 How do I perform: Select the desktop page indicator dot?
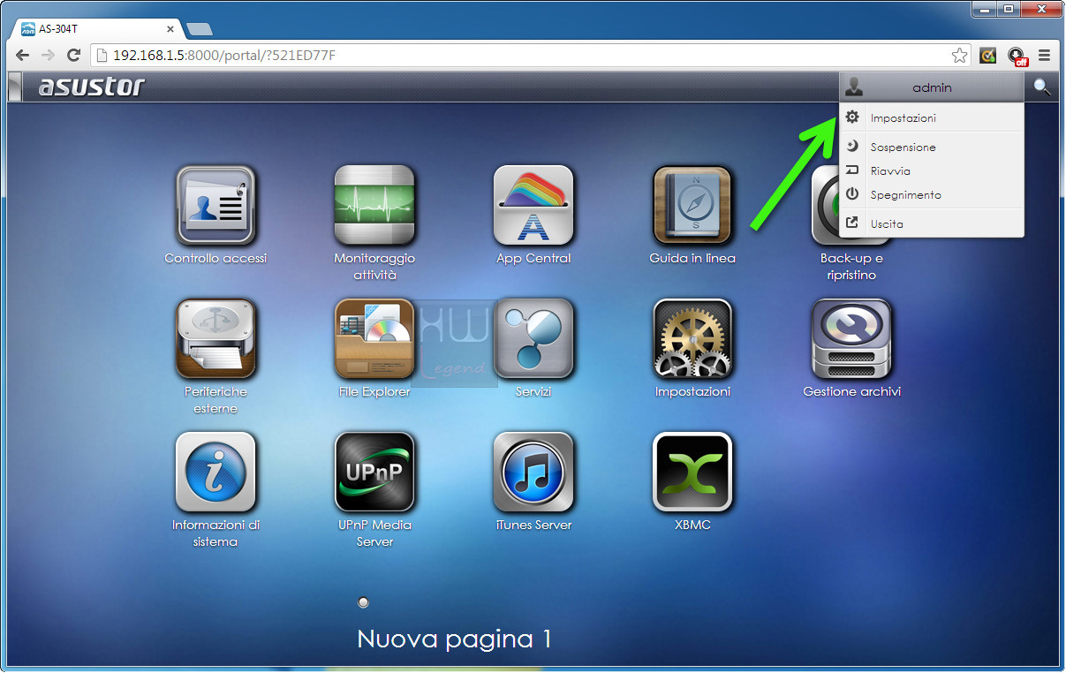[363, 602]
